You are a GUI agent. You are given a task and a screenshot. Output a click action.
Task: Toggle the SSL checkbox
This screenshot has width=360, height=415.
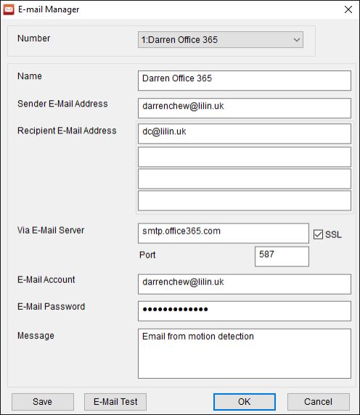tap(318, 234)
